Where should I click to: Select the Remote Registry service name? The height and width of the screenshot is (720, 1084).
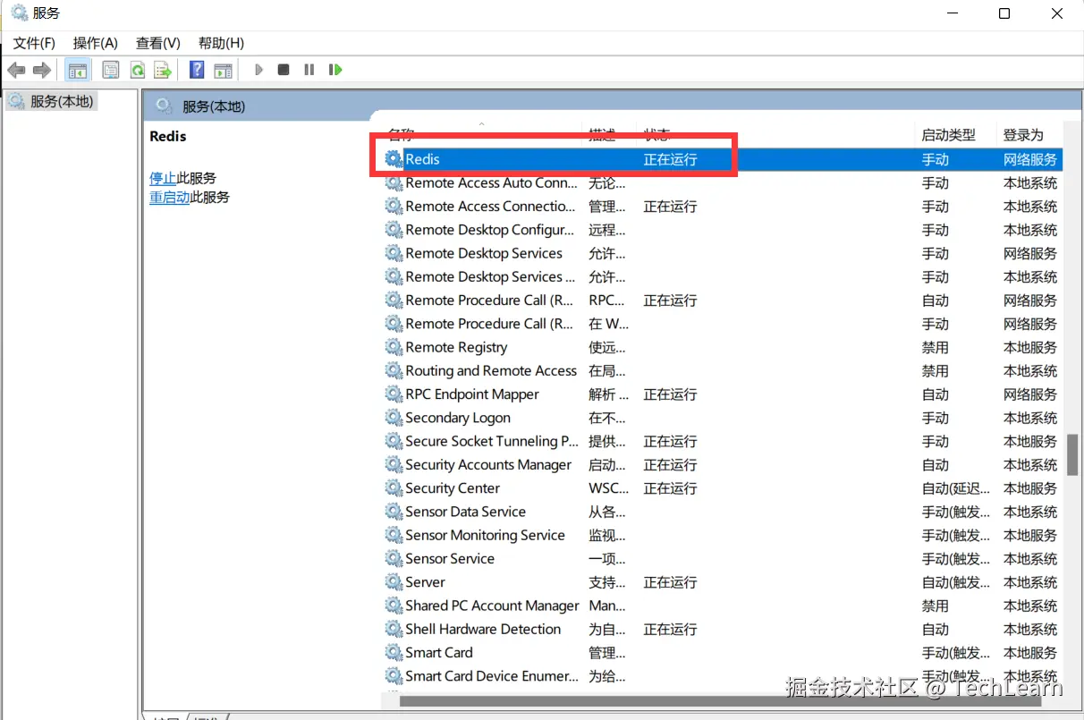456,347
